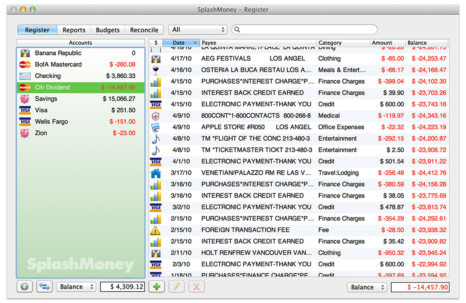Click the Fee category cell

323,230
